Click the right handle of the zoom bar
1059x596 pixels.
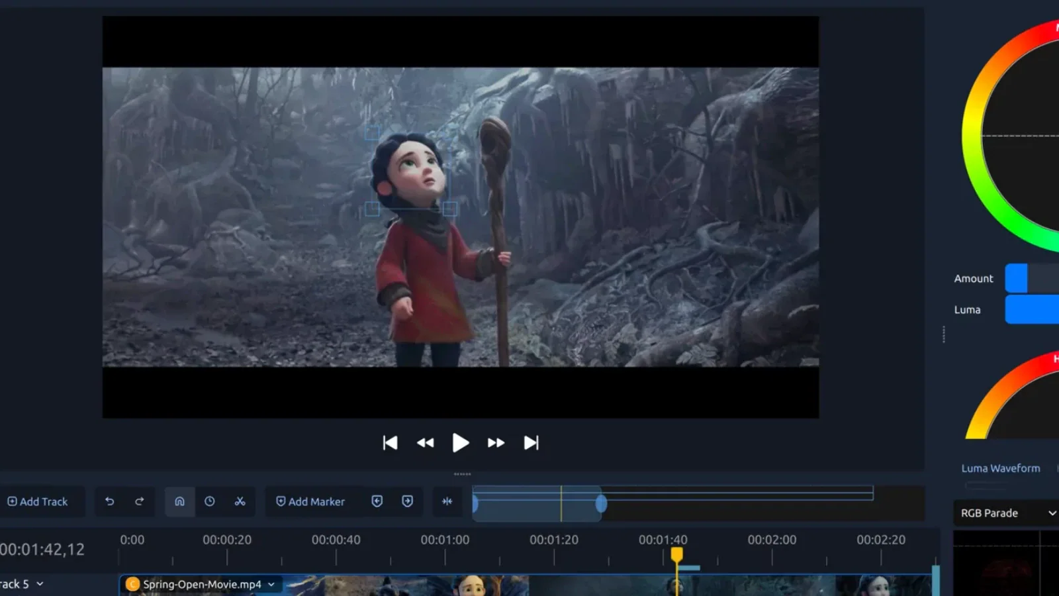tap(601, 504)
